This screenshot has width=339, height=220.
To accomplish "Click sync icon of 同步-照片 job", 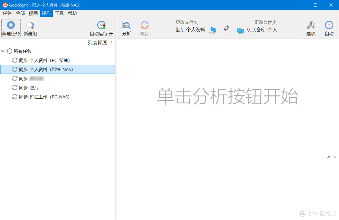I will tap(15, 88).
